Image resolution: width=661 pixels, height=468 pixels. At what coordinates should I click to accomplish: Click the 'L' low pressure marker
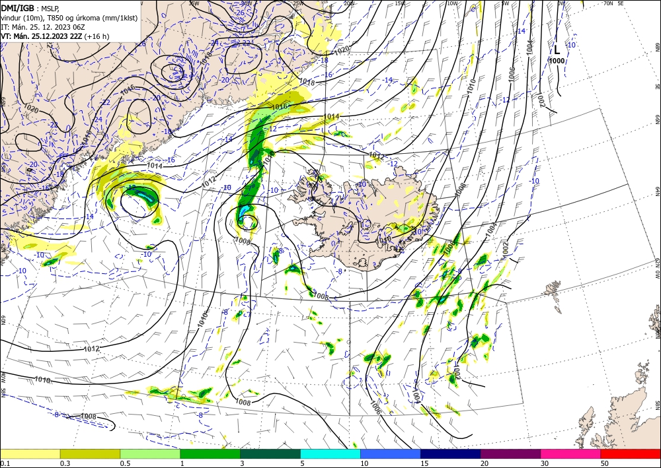pos(557,50)
